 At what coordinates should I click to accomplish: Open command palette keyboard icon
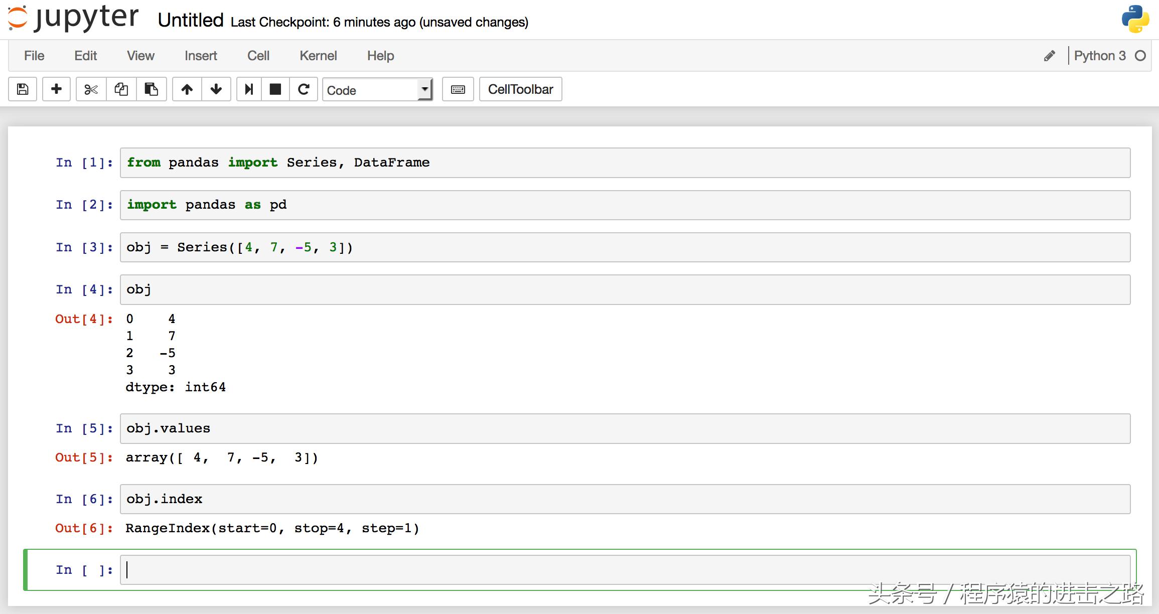click(458, 89)
